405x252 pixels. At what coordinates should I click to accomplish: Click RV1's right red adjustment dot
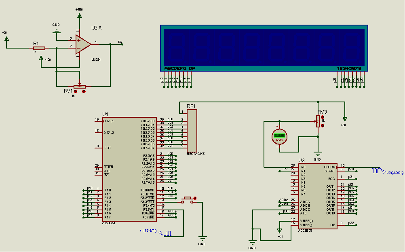click(x=84, y=91)
